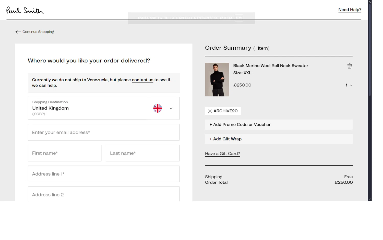Remove the ARCHIVE20 promo code
The width and height of the screenshot is (383, 240).
tap(210, 111)
